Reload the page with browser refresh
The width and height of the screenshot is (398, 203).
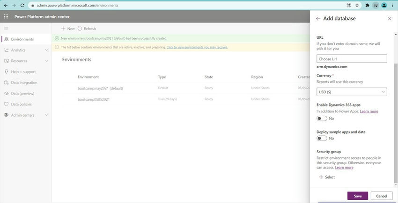point(22,5)
